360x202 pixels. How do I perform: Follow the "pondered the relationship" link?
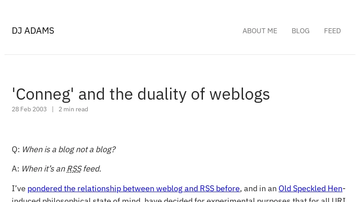133,189
